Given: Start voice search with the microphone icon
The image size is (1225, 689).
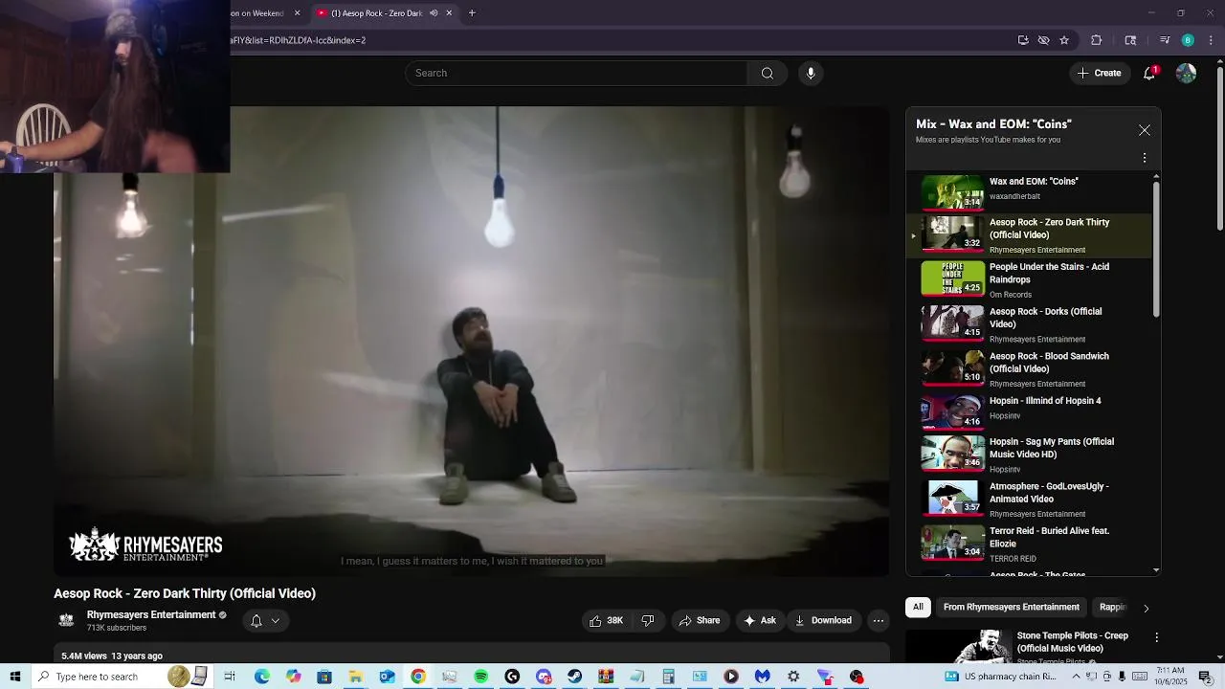Looking at the screenshot, I should pyautogui.click(x=811, y=74).
